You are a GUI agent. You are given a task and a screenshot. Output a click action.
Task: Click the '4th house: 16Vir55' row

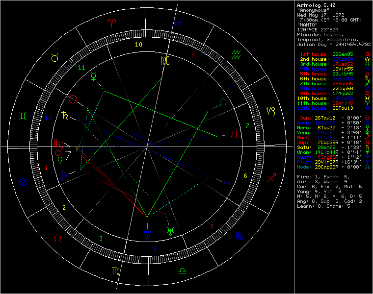click(335, 69)
